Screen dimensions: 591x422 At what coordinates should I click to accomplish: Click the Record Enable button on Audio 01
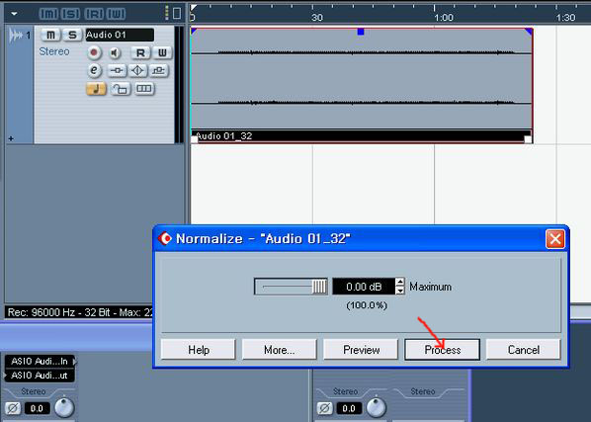point(94,52)
